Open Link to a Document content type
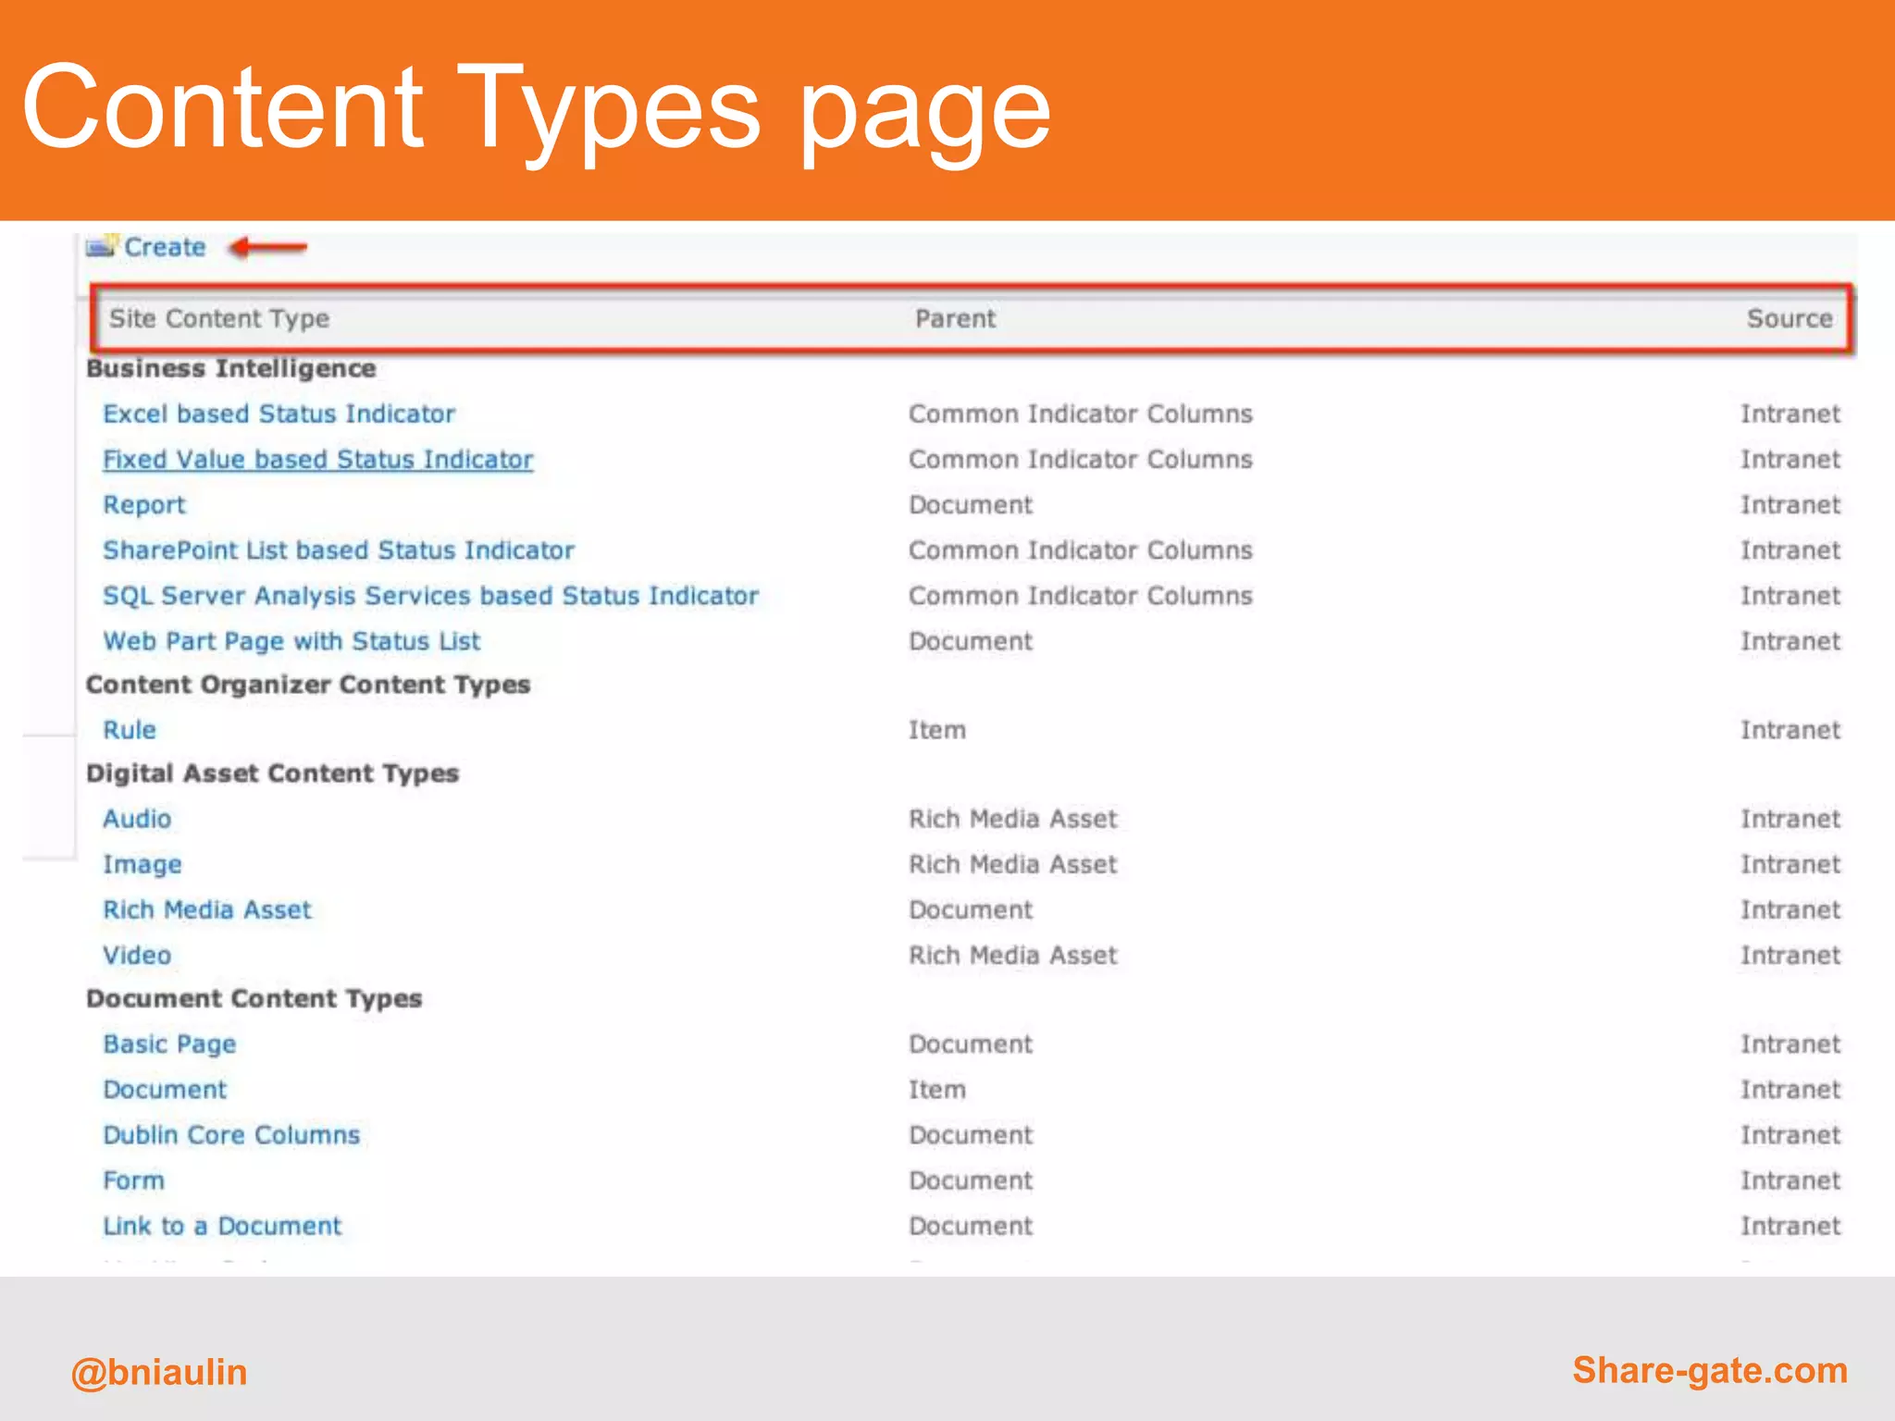This screenshot has height=1421, width=1895. coord(222,1225)
